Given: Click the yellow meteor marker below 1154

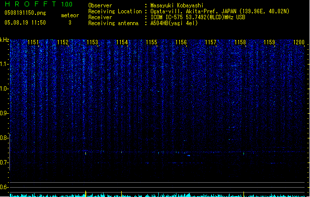Looking at the screenshot, I should click(x=121, y=194).
